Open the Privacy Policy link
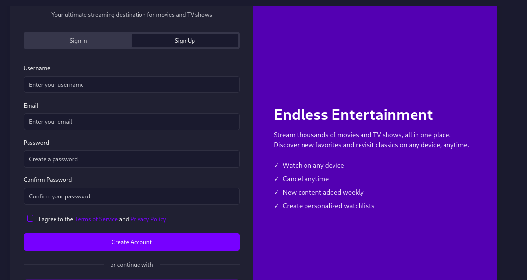The height and width of the screenshot is (280, 527). click(x=148, y=219)
